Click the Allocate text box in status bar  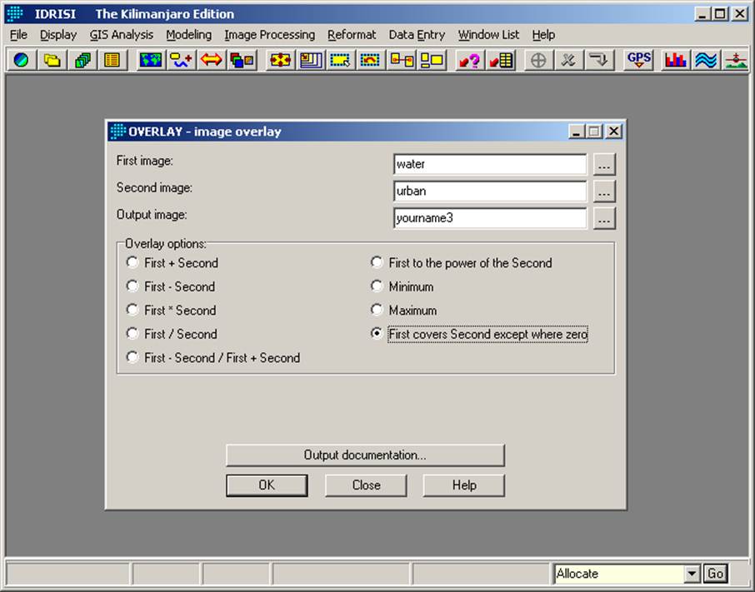pos(620,573)
